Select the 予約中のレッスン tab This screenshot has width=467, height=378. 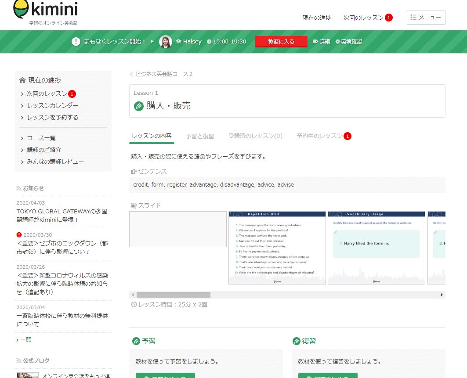pos(319,136)
